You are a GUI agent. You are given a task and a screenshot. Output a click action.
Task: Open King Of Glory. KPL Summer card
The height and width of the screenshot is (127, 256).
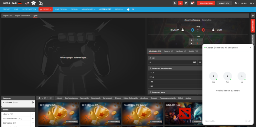click(143, 113)
